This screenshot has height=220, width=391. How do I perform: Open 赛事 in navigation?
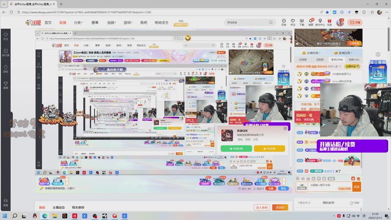[x=95, y=22]
